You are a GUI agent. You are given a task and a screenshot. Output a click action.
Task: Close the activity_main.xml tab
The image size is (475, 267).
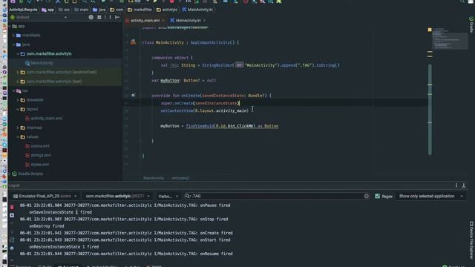[x=163, y=21]
